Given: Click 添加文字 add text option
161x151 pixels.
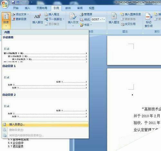Looking at the screenshot, I should pos(20,14).
